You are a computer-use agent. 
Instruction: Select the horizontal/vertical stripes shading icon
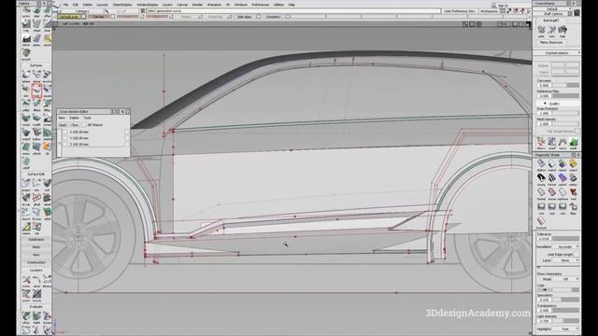552,178
